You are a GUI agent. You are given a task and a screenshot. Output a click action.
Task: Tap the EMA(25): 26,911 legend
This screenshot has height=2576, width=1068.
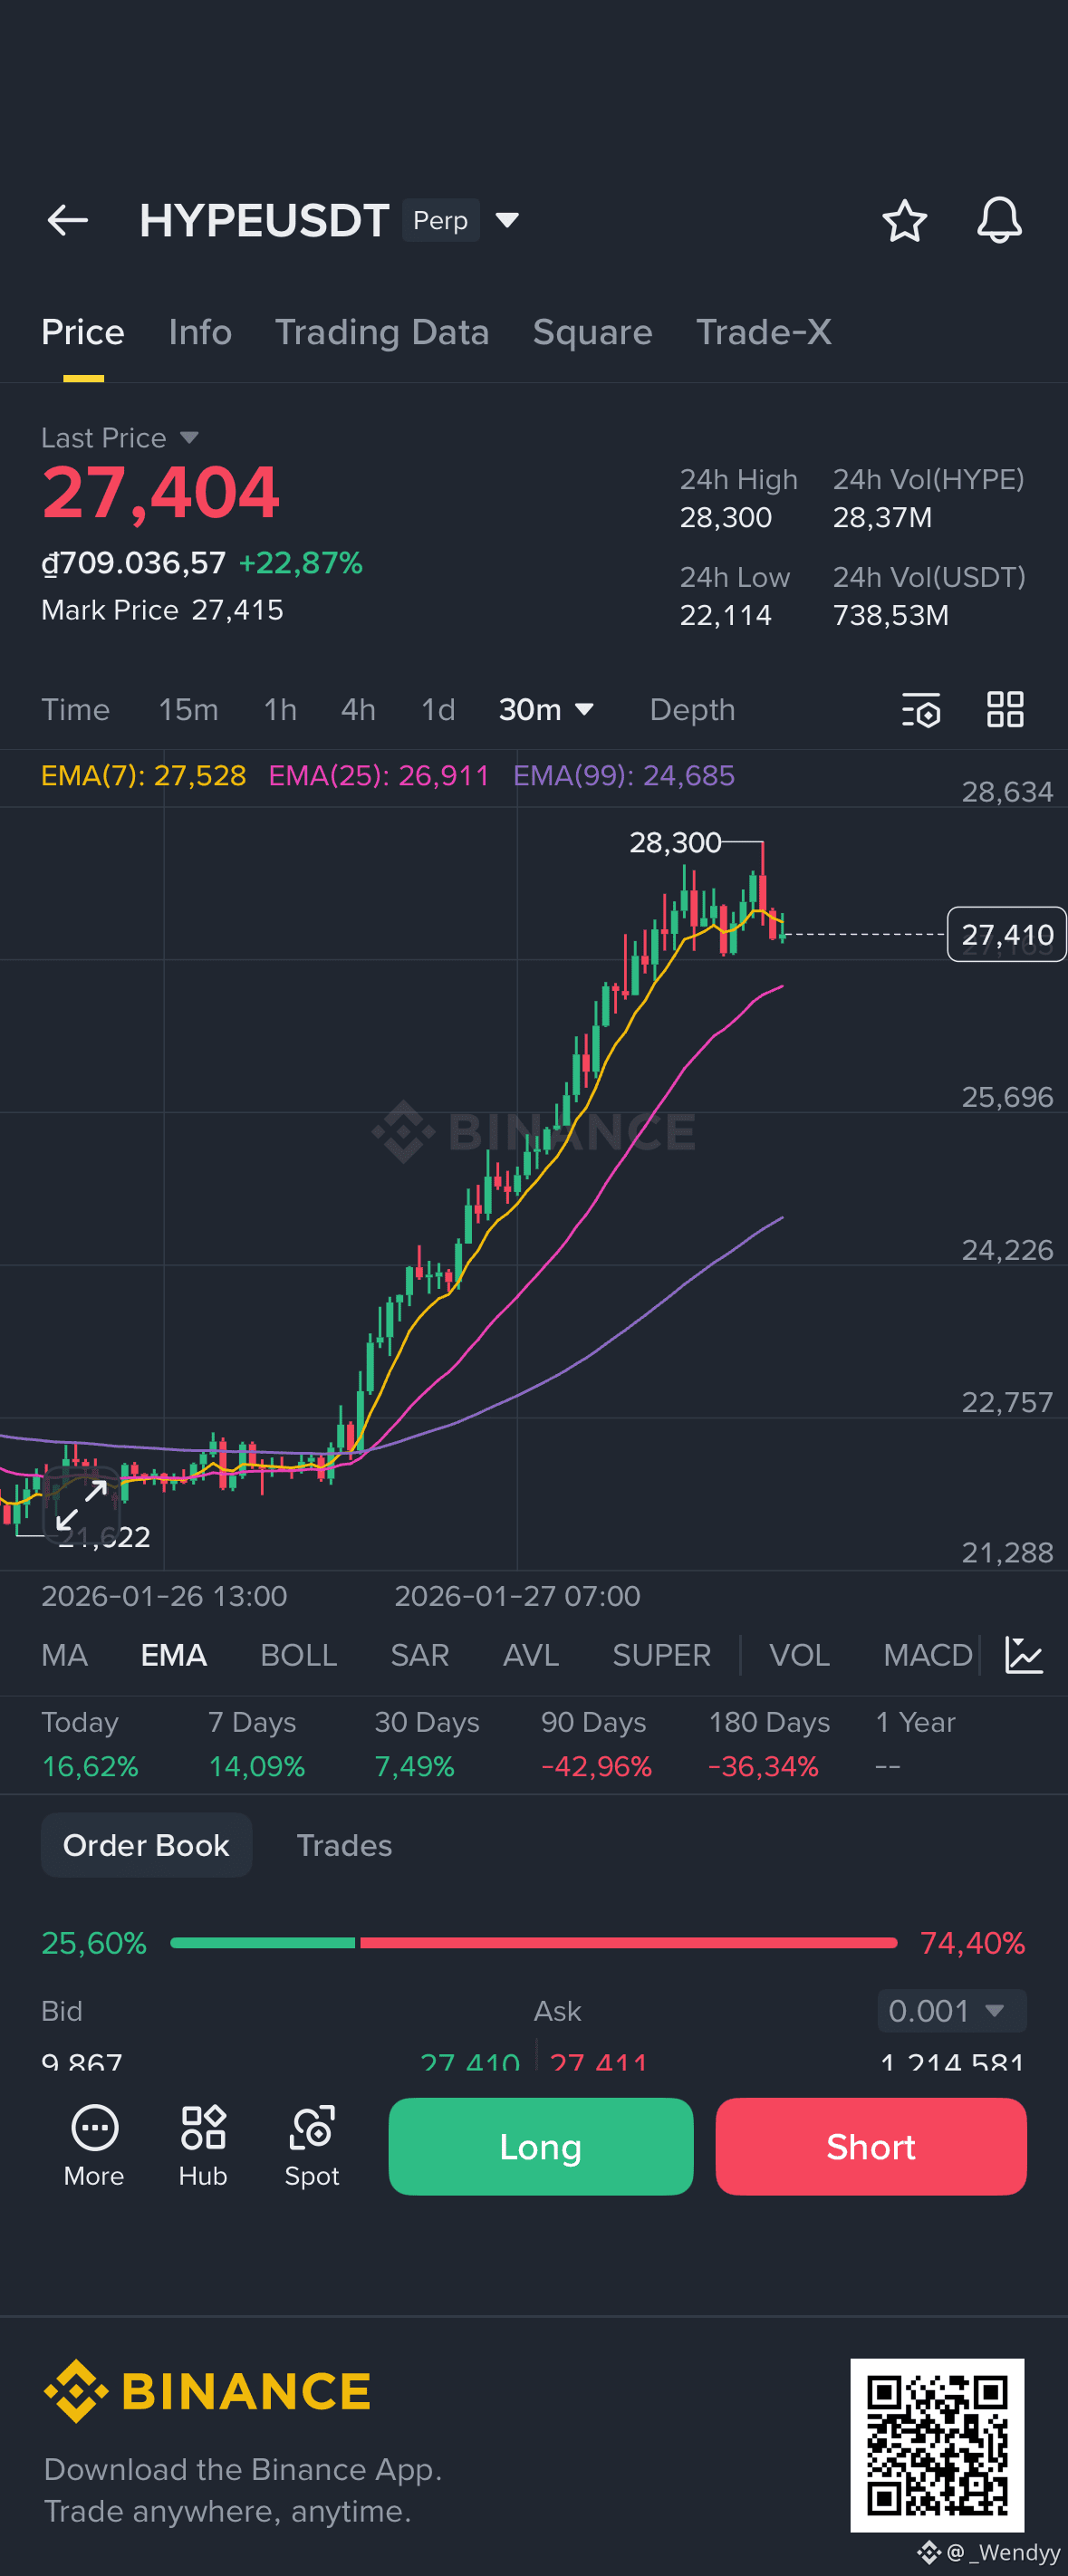[379, 775]
